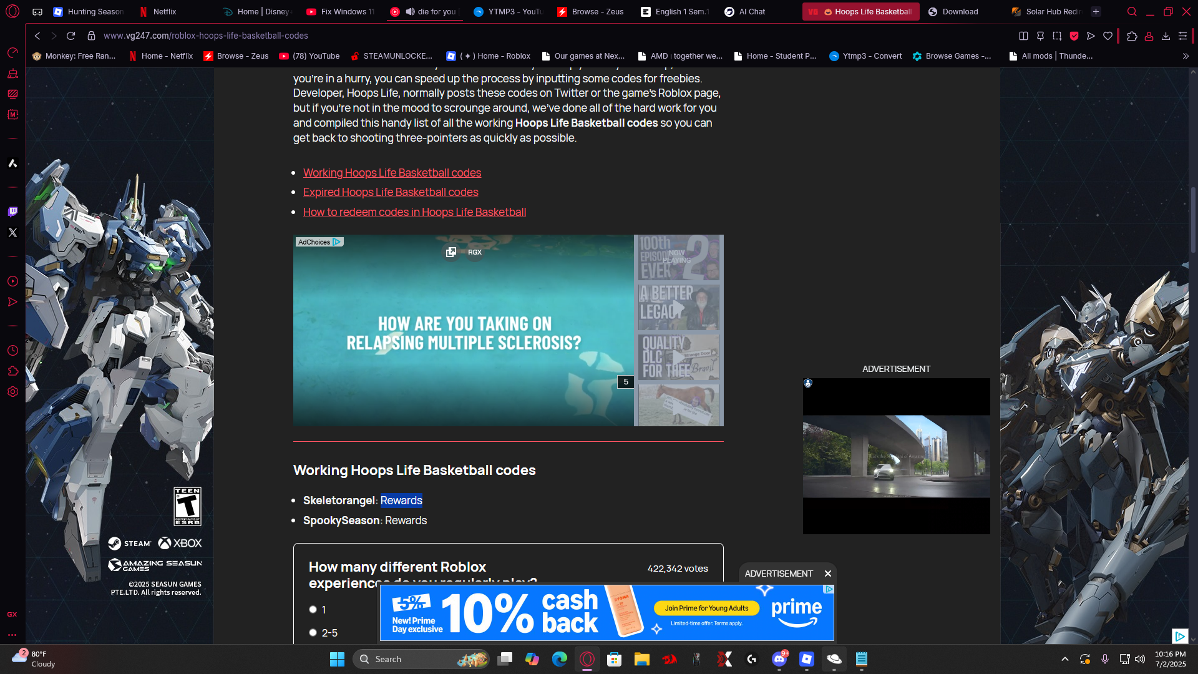Image resolution: width=1198 pixels, height=674 pixels.
Task: Open the profile account icon
Action: pos(1149,36)
